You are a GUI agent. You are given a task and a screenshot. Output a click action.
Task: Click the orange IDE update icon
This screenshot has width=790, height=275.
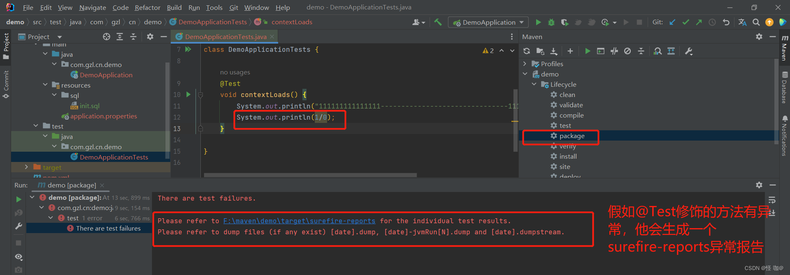pyautogui.click(x=769, y=22)
